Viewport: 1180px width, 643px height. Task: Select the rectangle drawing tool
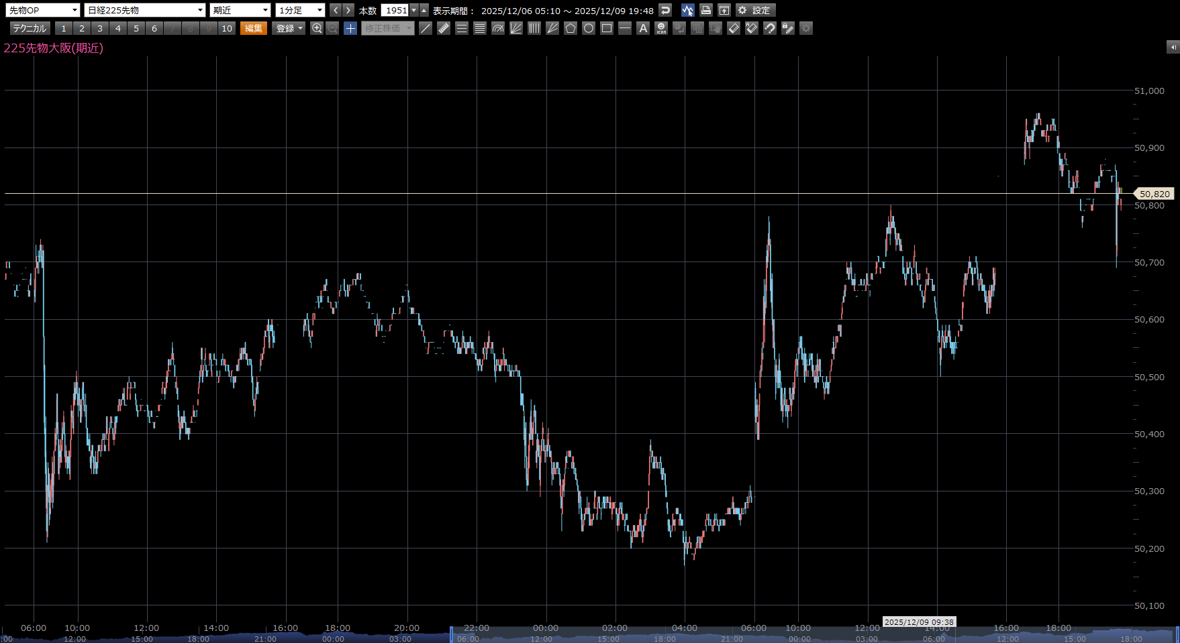607,28
